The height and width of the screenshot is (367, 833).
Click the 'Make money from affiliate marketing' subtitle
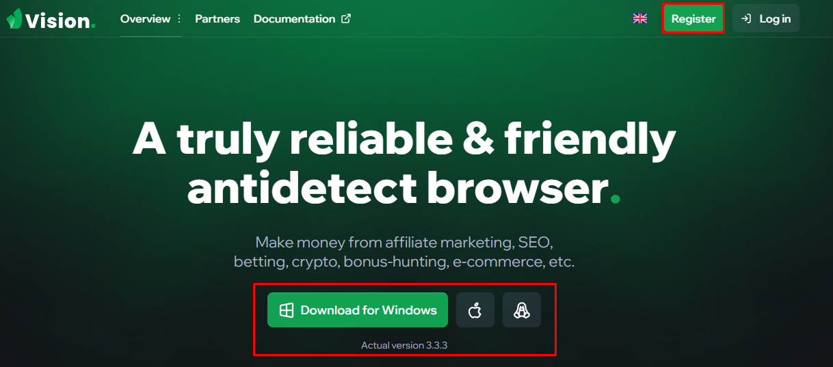(x=404, y=243)
